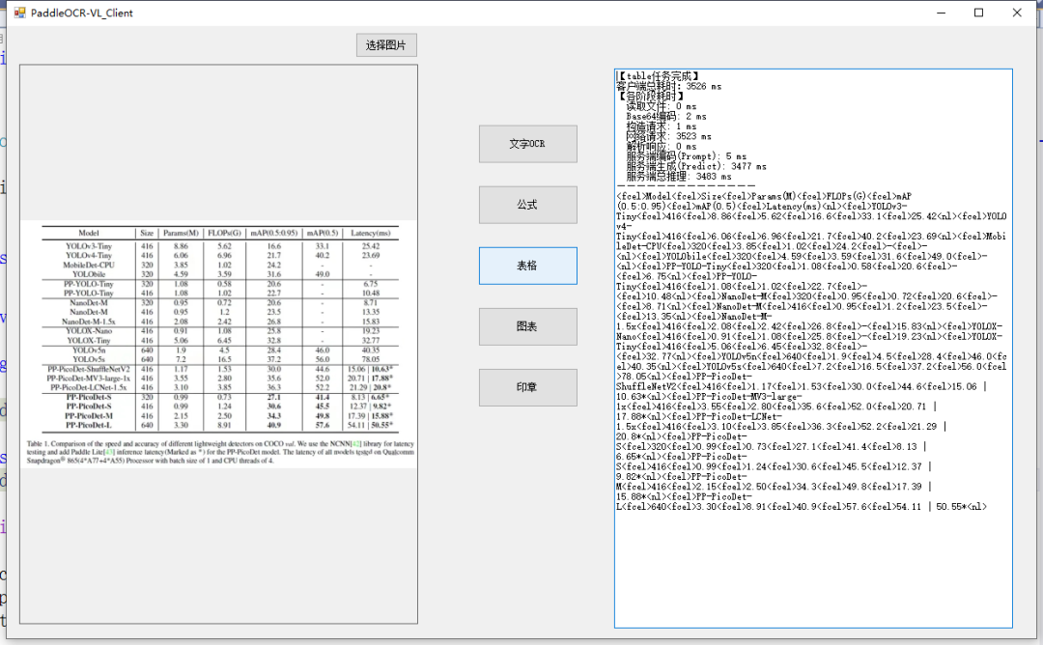This screenshot has width=1043, height=645.
Task: Click the 服务端编码(Prompt) 5 ms line
Action: coord(686,156)
